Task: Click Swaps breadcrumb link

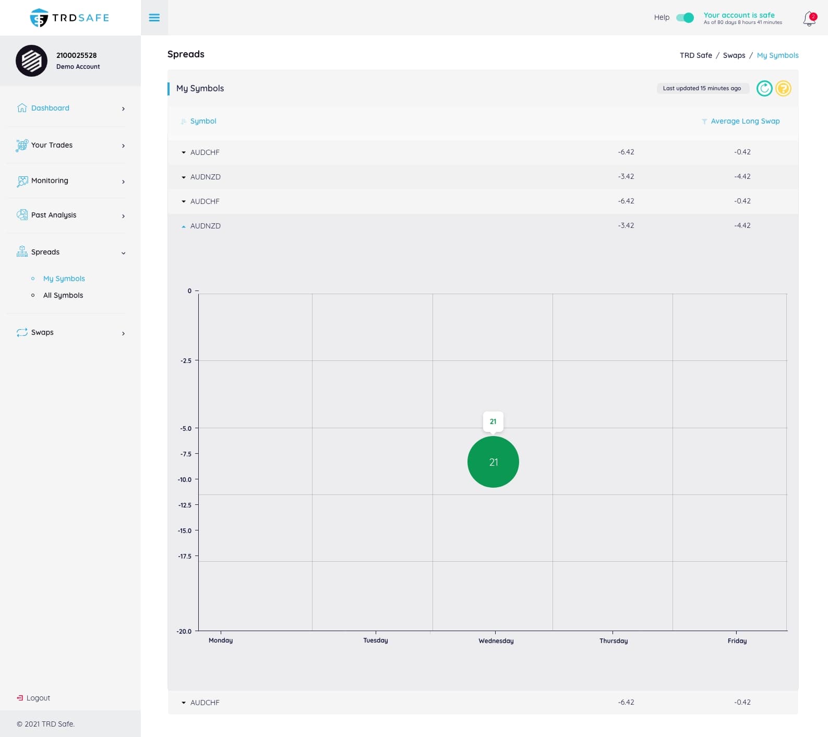Action: point(734,55)
